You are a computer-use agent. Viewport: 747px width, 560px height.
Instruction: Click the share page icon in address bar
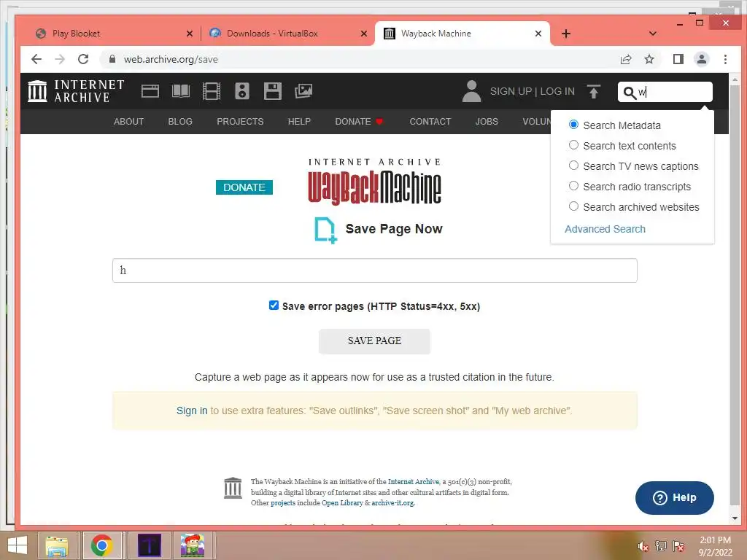point(625,59)
